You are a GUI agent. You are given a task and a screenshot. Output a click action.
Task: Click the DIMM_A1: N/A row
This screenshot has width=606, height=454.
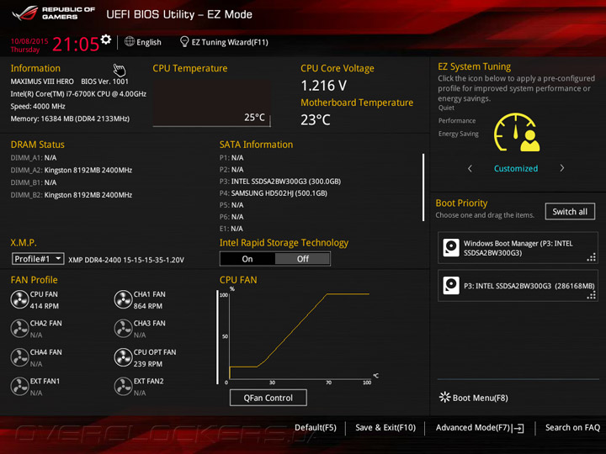34,157
